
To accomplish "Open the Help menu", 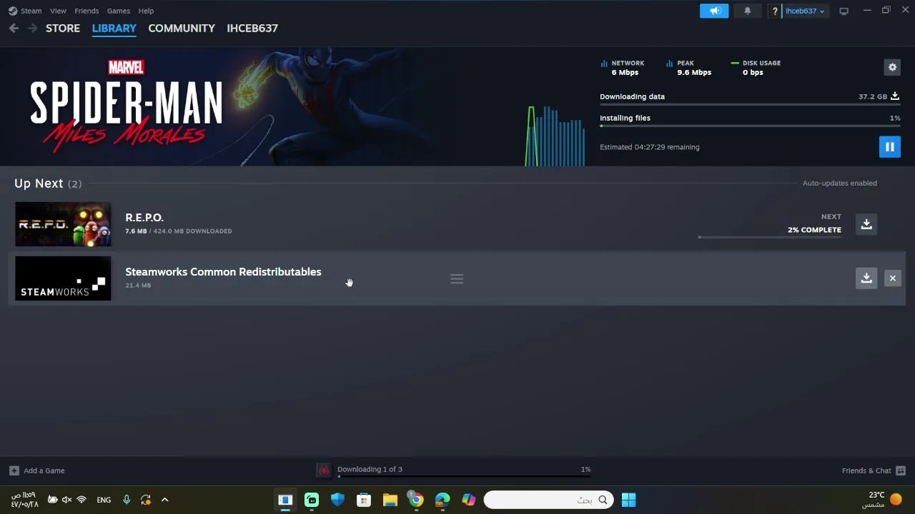I will click(x=146, y=11).
